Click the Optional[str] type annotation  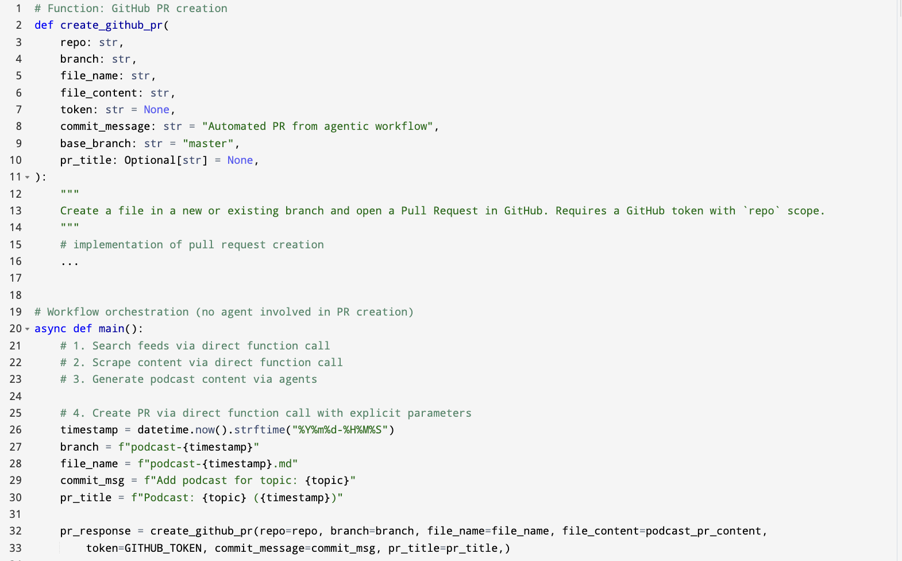(165, 160)
